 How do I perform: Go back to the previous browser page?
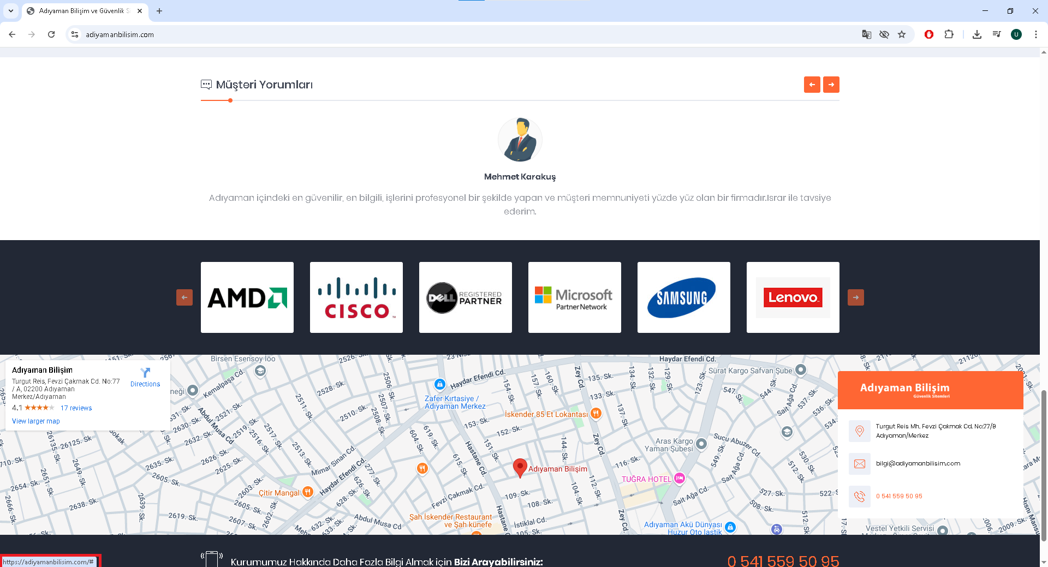pos(12,34)
